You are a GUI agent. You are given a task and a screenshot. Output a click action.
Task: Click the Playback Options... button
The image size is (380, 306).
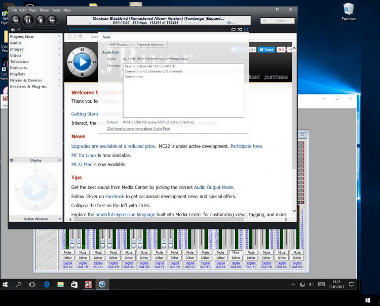click(x=150, y=45)
